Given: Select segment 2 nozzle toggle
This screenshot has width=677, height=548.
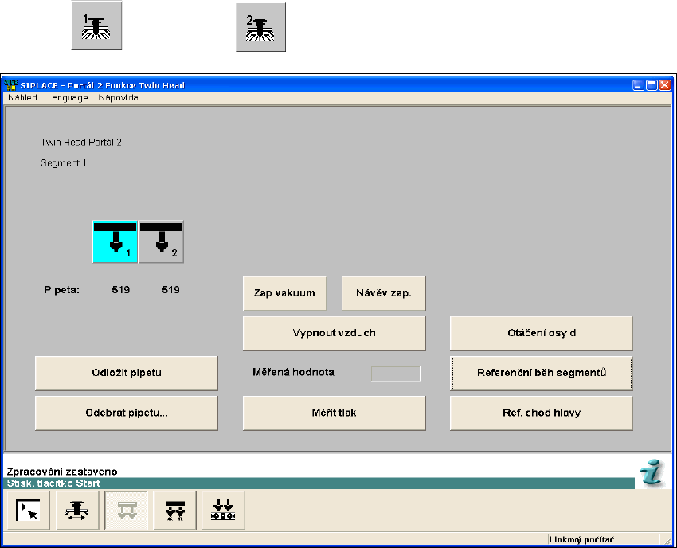Looking at the screenshot, I should (161, 242).
